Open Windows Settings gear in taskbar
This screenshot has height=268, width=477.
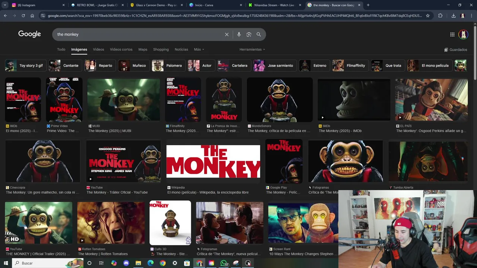(175, 263)
